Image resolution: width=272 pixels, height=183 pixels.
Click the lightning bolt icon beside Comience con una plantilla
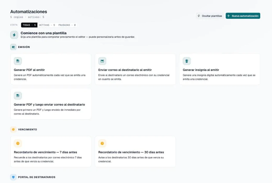(14, 35)
